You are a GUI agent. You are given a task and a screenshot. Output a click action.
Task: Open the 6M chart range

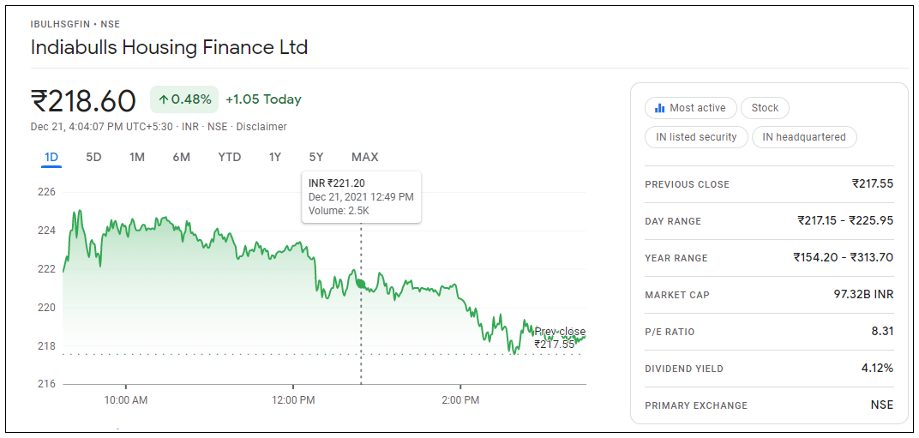tap(181, 157)
